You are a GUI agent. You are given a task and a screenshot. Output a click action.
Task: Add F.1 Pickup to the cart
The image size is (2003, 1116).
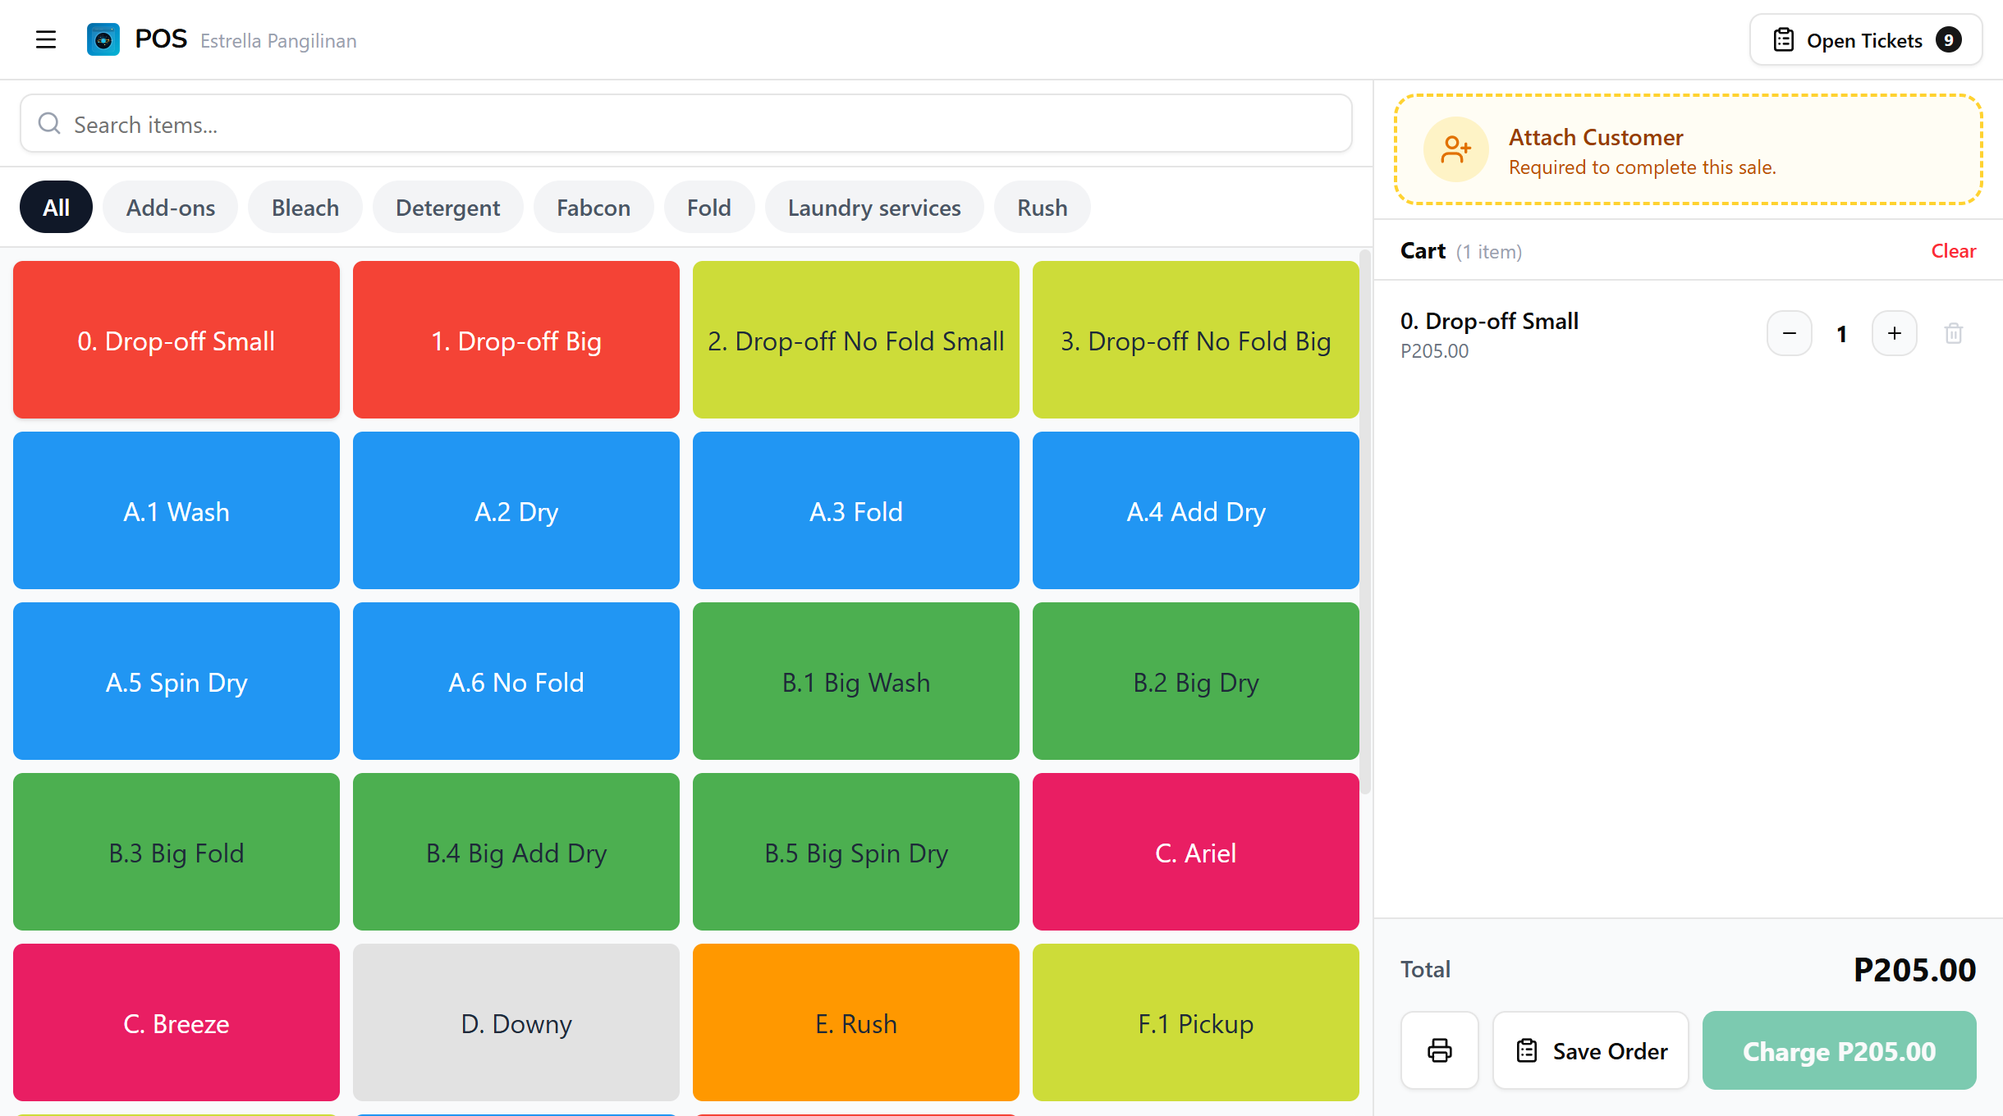tap(1196, 1022)
